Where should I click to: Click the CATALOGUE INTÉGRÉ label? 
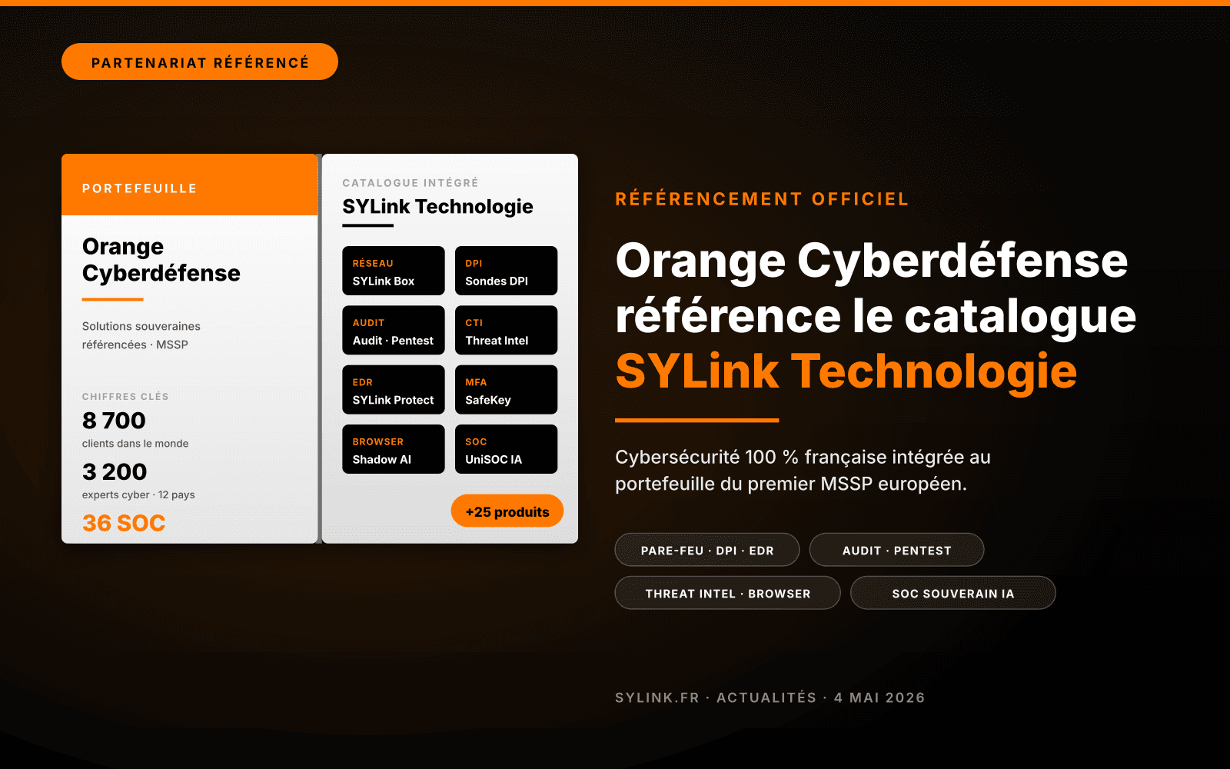411,183
